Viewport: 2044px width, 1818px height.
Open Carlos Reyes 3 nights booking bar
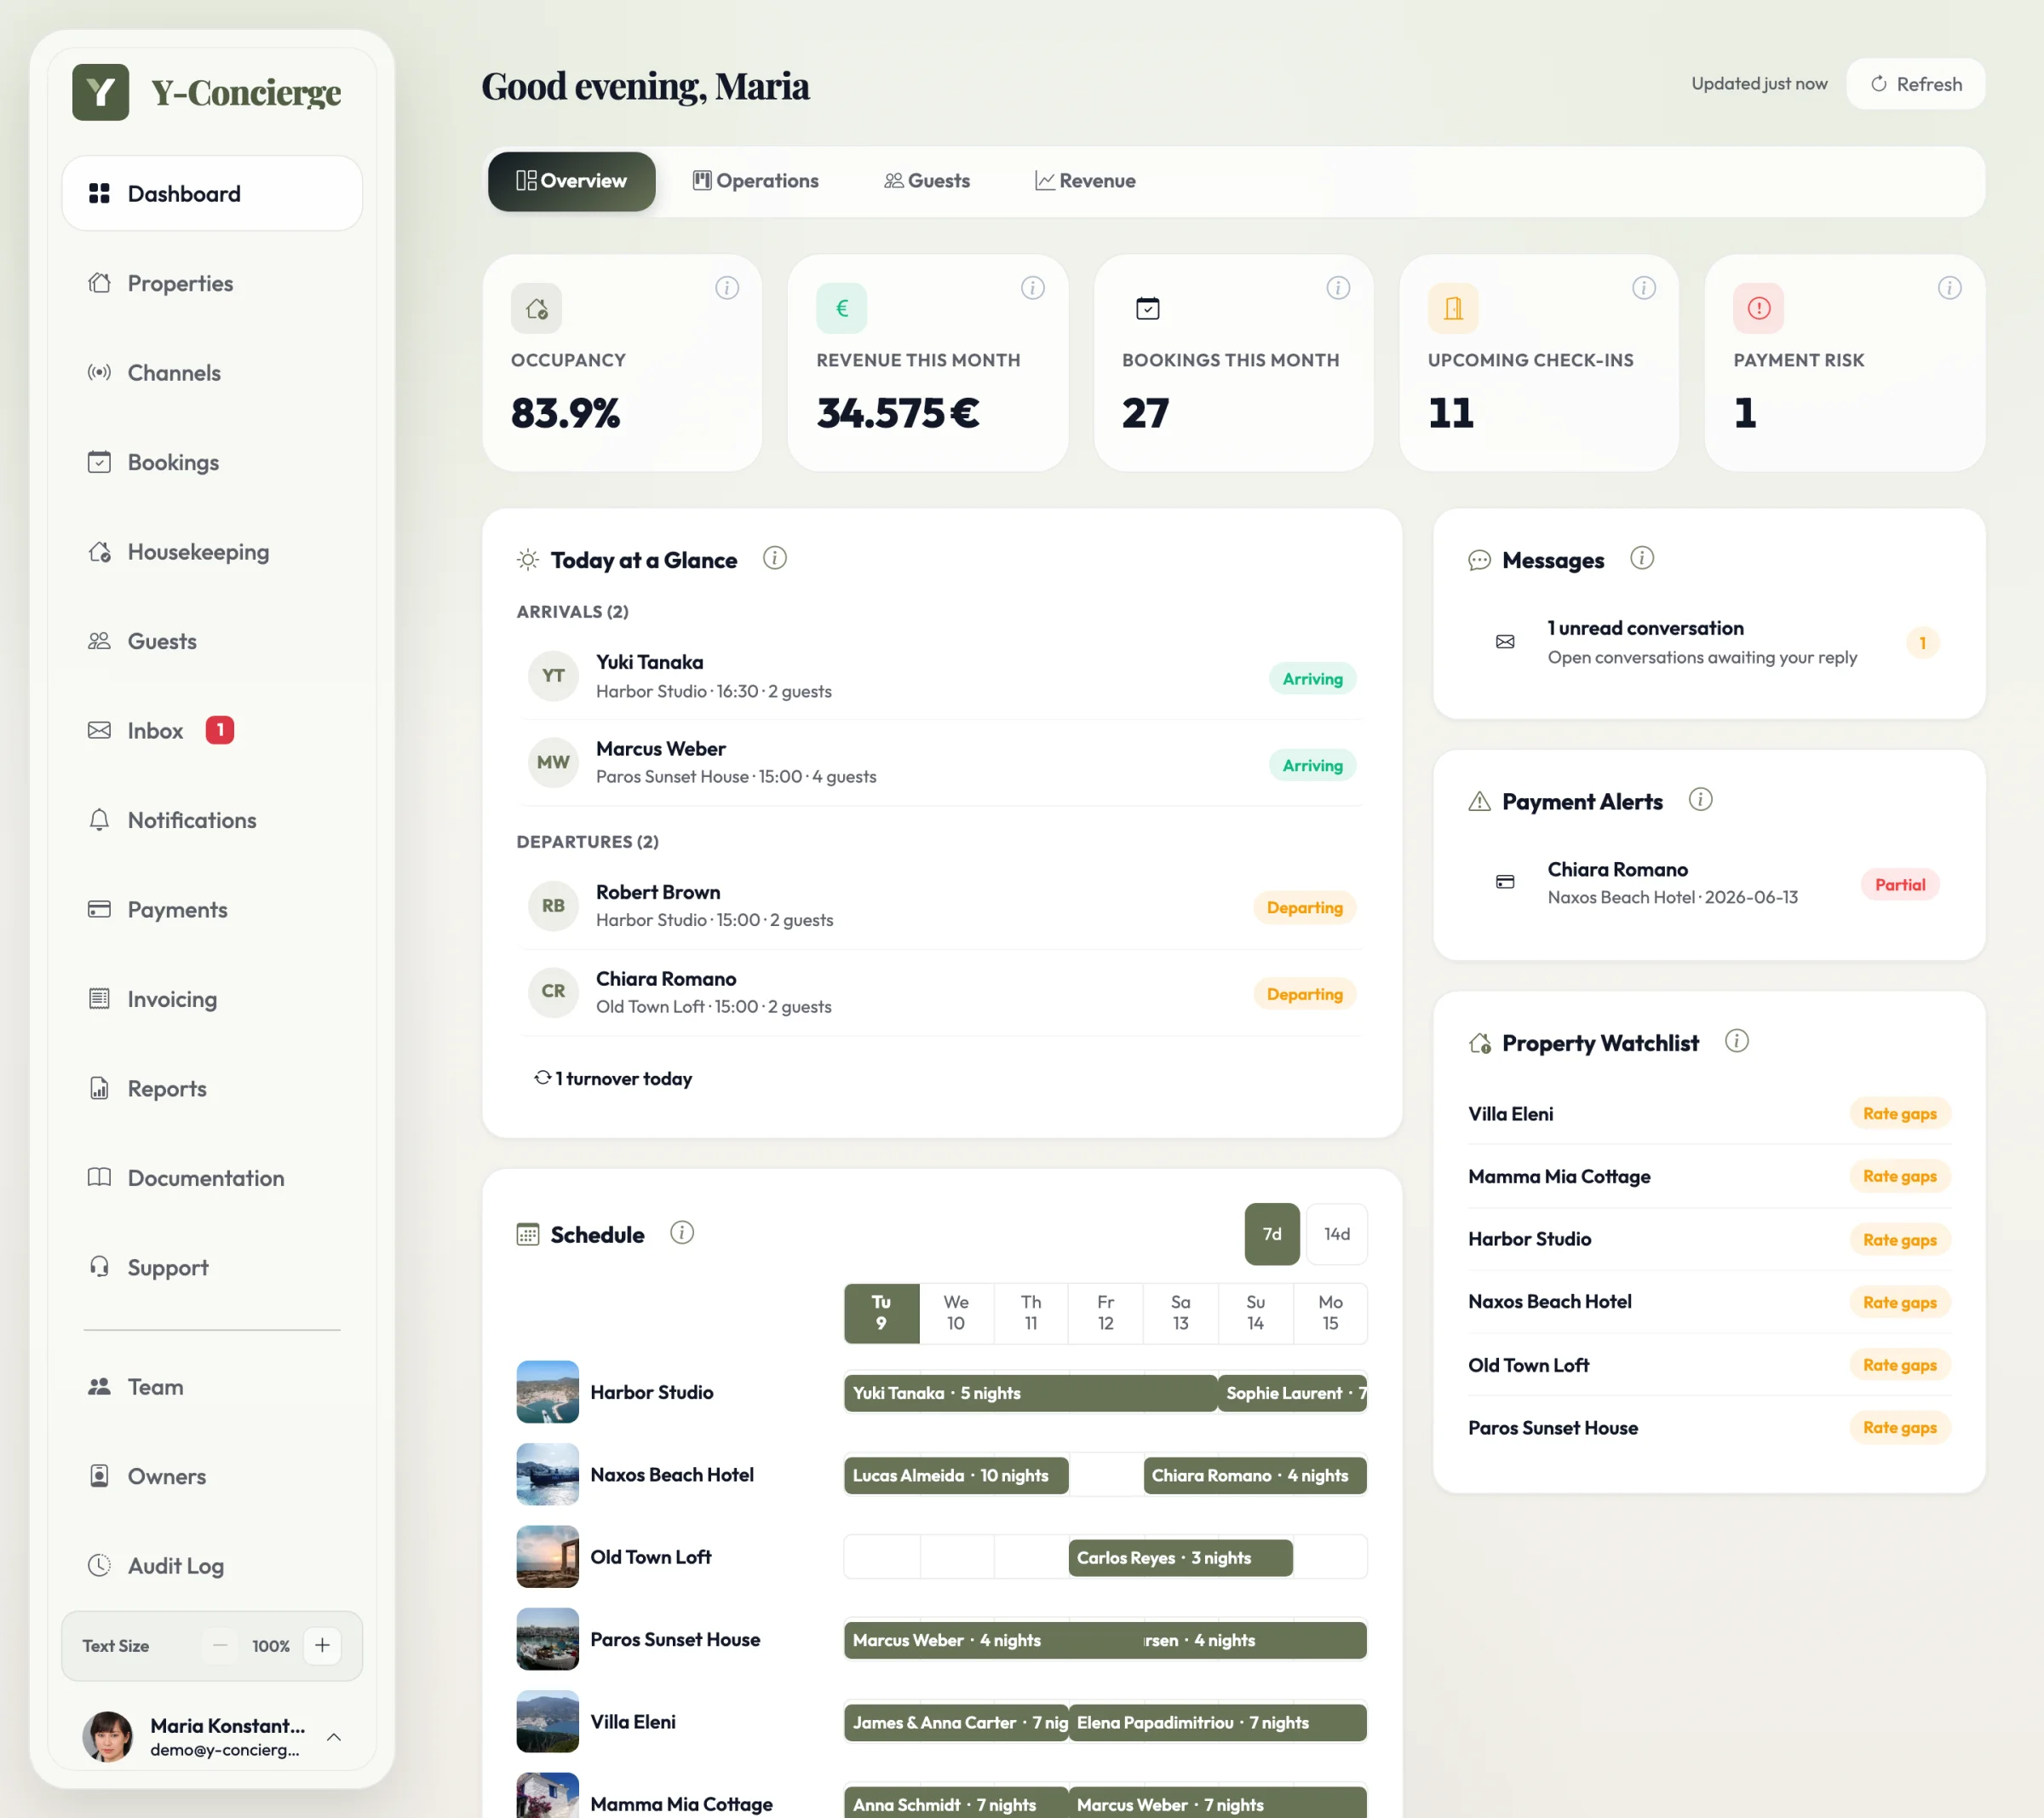[1181, 1558]
